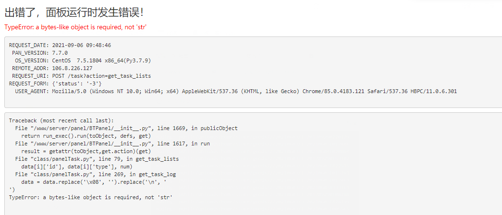Viewport: 502px width, 215px height.
Task: Click the 'result = getattr(toObject' code line
Action: coord(86,151)
